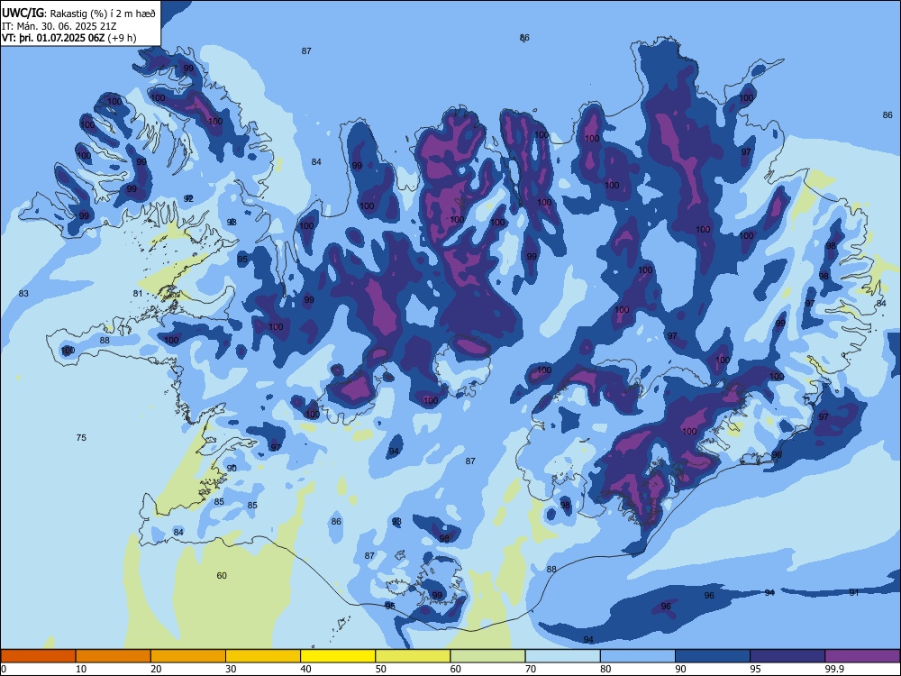Viewport: 901px width, 676px height.
Task: Click the map value '60' in the green area
Action: tap(222, 575)
